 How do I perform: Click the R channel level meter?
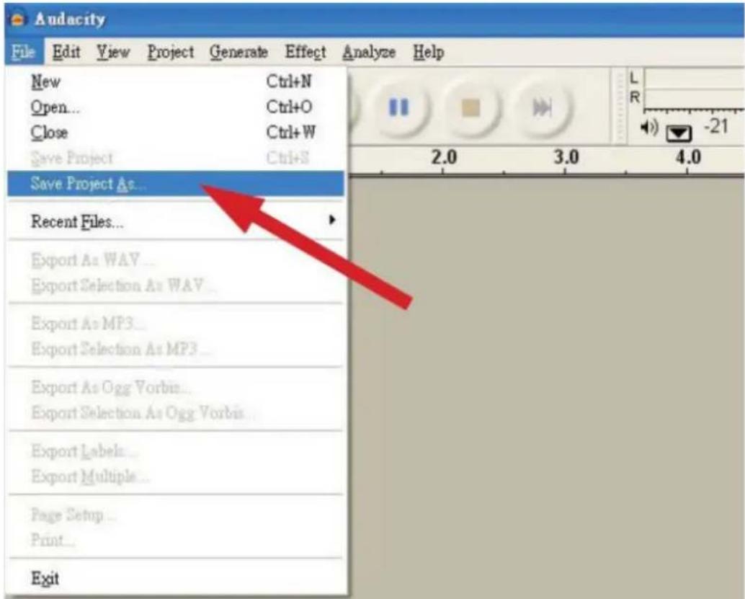coord(694,99)
